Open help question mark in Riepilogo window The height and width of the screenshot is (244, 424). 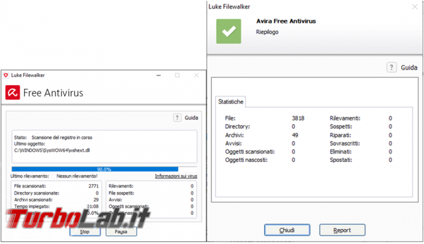[x=391, y=67]
